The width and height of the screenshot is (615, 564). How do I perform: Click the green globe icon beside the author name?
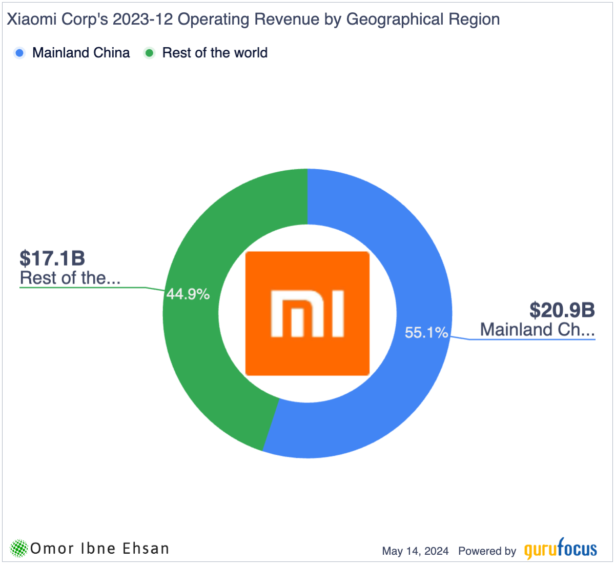point(19,549)
